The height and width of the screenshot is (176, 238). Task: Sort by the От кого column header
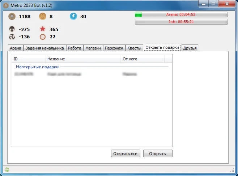coord(143,59)
